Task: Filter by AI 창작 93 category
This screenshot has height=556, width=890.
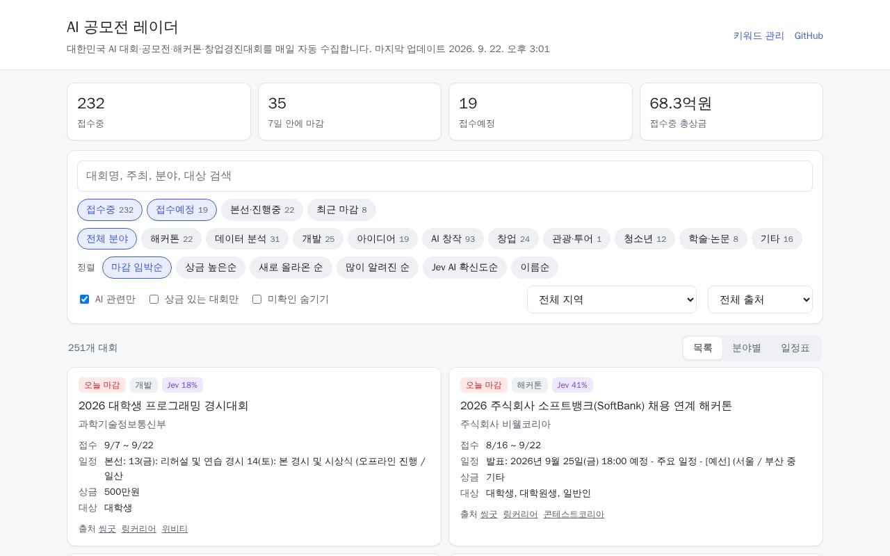Action: 453,238
